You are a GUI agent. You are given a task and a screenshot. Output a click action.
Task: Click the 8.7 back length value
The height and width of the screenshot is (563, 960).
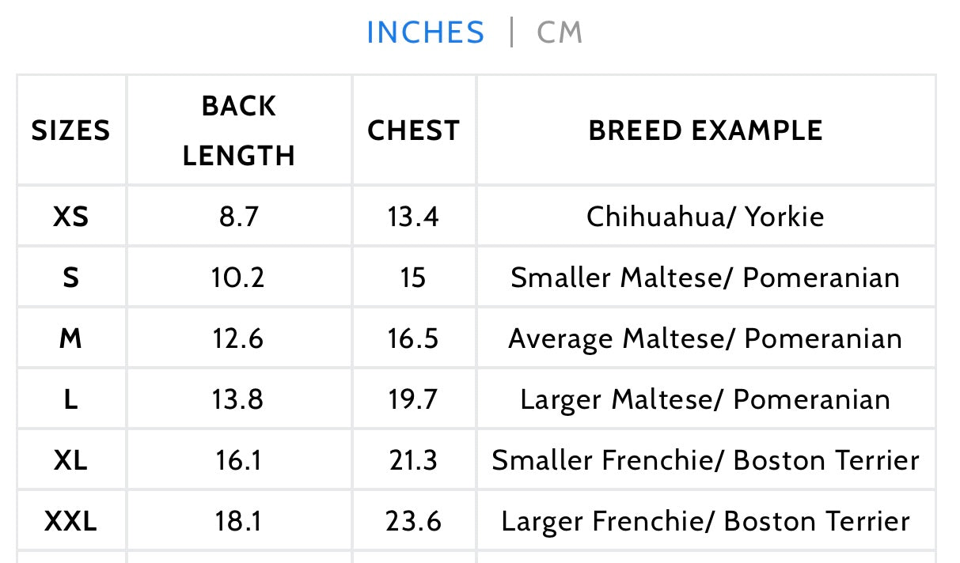pyautogui.click(x=238, y=217)
